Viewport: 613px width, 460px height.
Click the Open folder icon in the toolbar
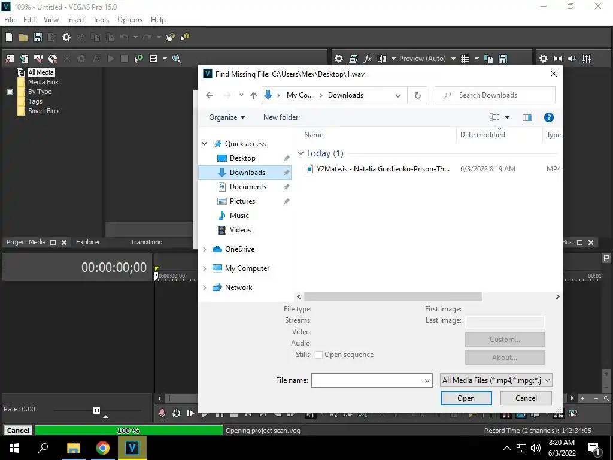[23, 37]
